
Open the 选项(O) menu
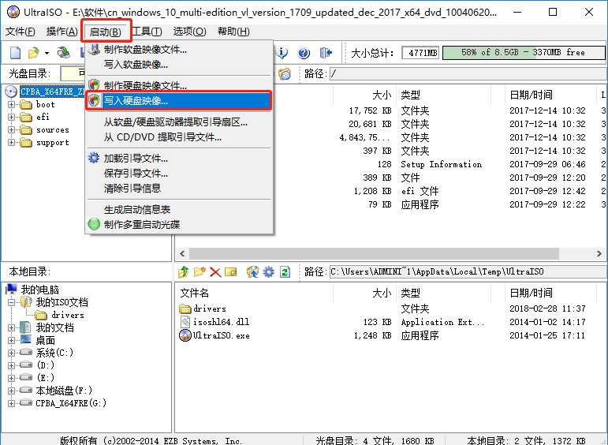[x=189, y=32]
